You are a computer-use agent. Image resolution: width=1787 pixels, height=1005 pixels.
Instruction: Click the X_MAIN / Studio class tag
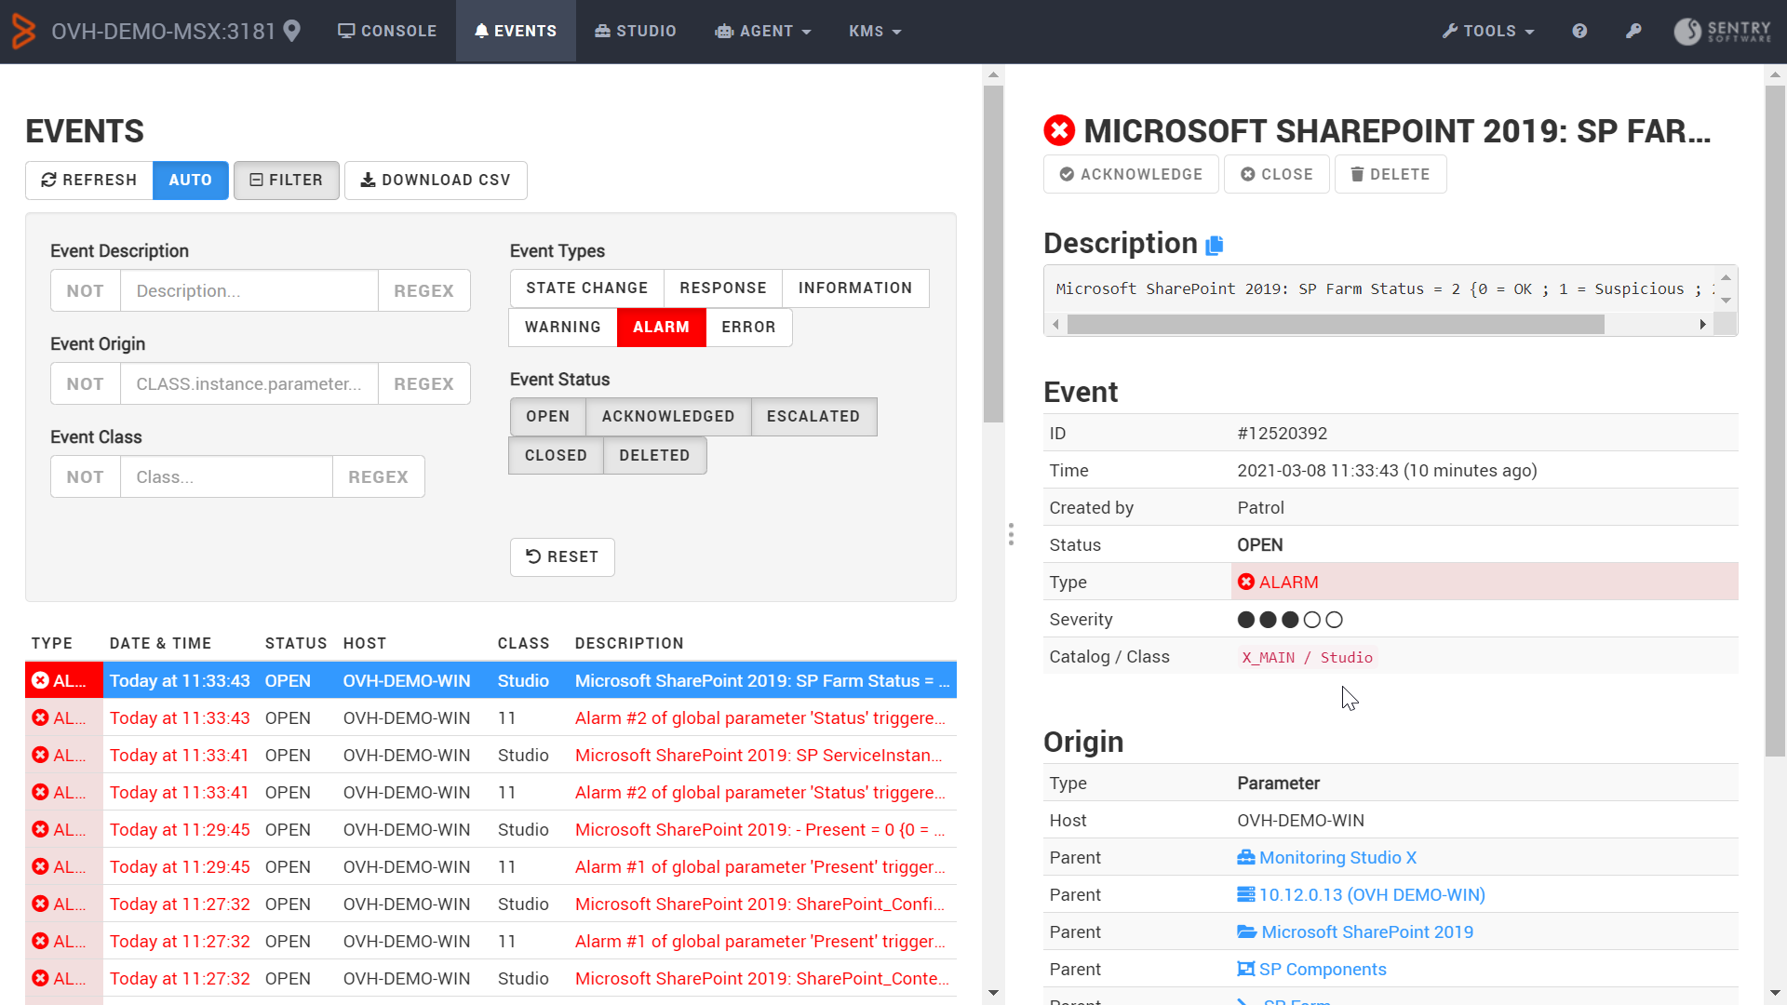(1307, 657)
